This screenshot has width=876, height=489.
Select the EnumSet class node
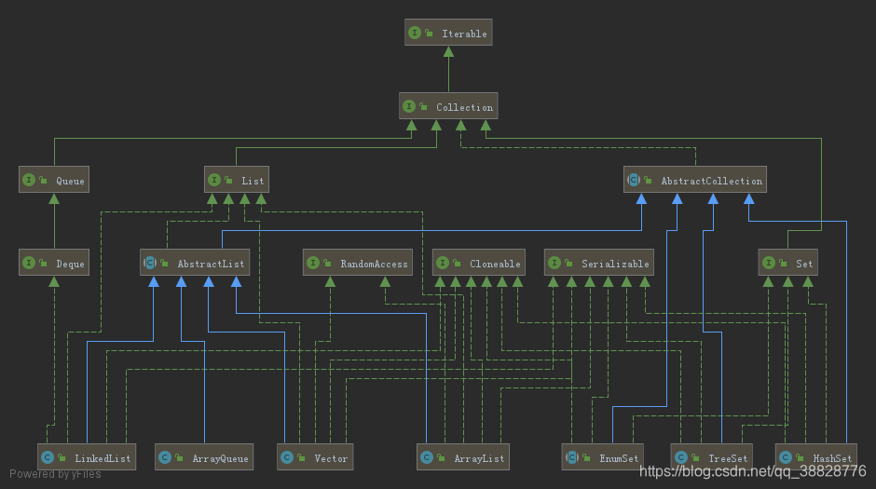click(x=603, y=457)
